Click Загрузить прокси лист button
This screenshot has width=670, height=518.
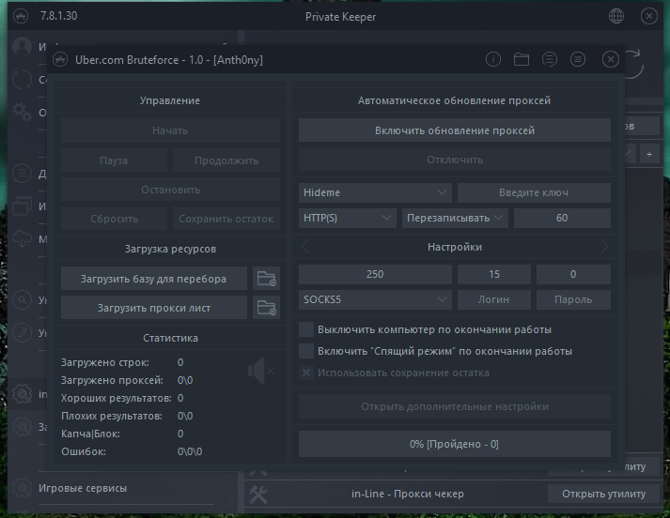pyautogui.click(x=154, y=308)
